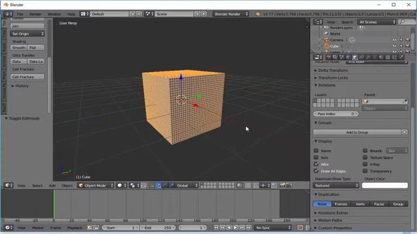This screenshot has height=234, width=417.
Task: Open the Constraints properties tab icon
Action: 361,57
